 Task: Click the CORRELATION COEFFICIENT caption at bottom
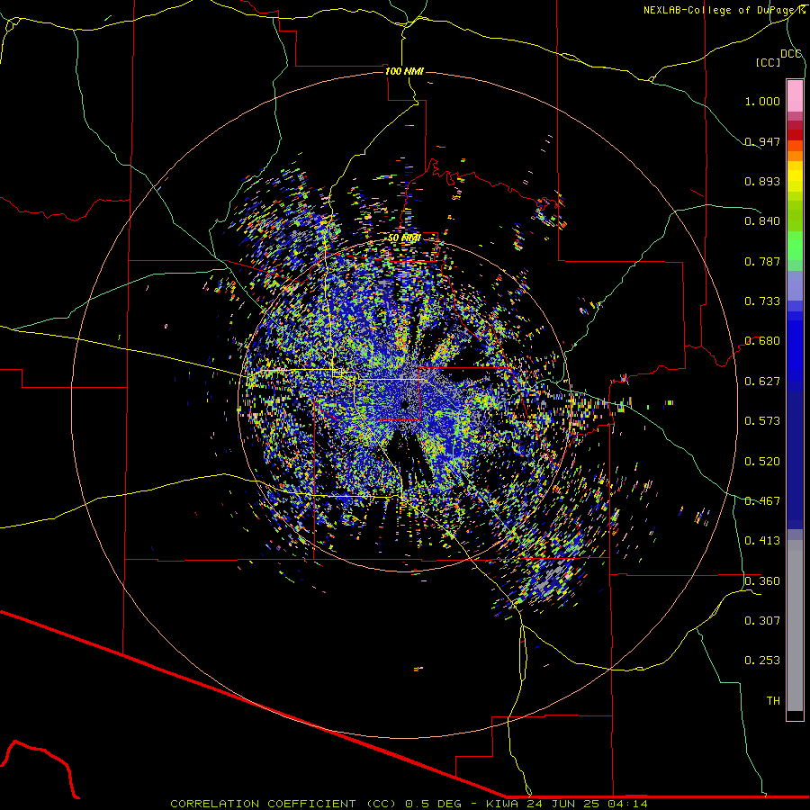409,804
